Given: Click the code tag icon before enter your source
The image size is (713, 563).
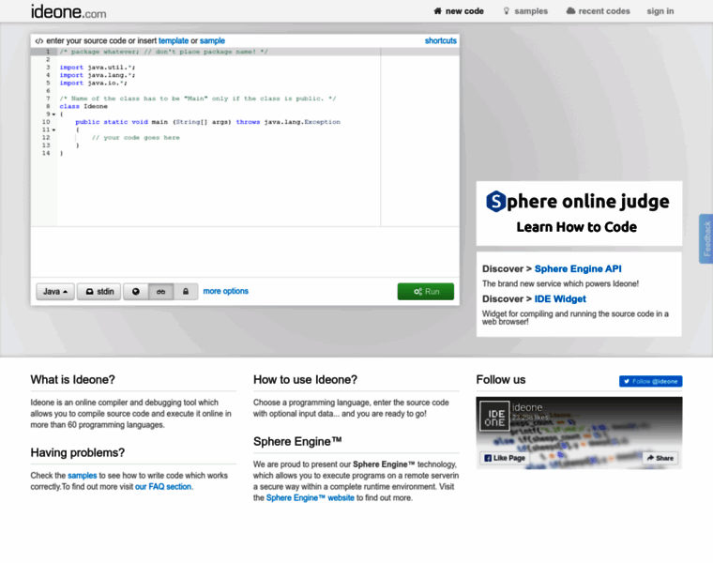Looking at the screenshot, I should coord(39,41).
